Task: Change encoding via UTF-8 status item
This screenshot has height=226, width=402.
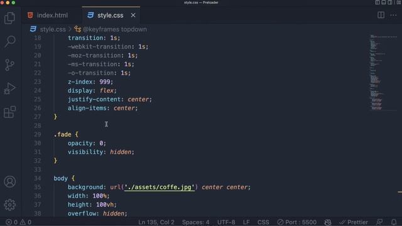Action: [226, 222]
